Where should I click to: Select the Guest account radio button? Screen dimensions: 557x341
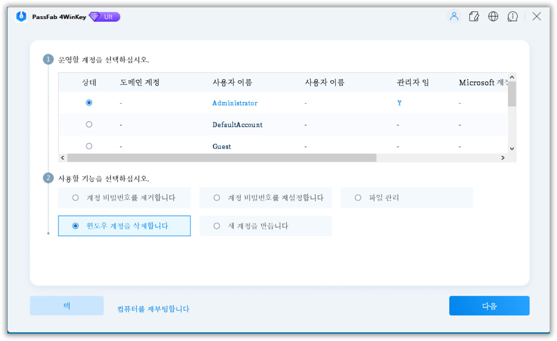[89, 146]
